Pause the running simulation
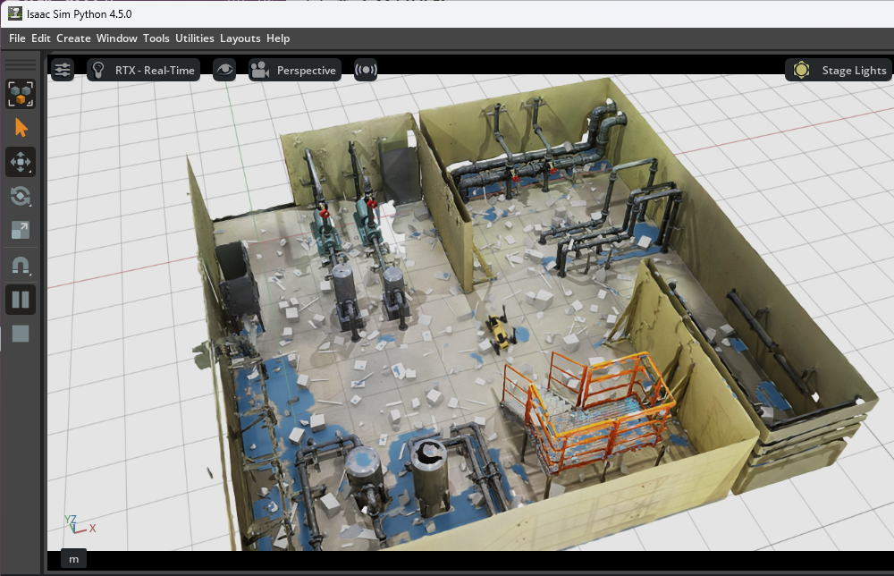The height and width of the screenshot is (576, 894). click(x=21, y=300)
